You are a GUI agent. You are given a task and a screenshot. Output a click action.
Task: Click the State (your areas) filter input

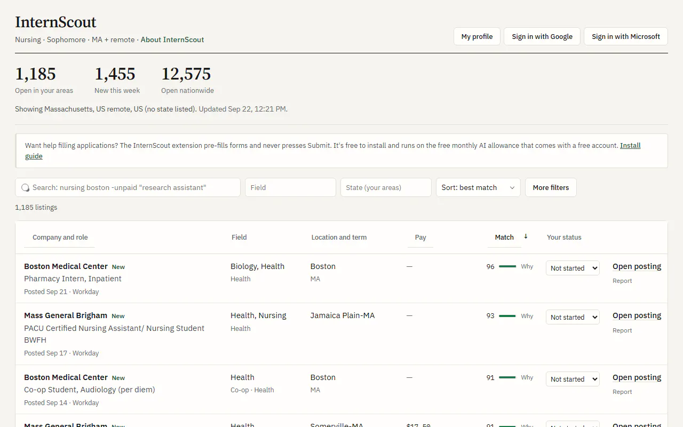[386, 187]
